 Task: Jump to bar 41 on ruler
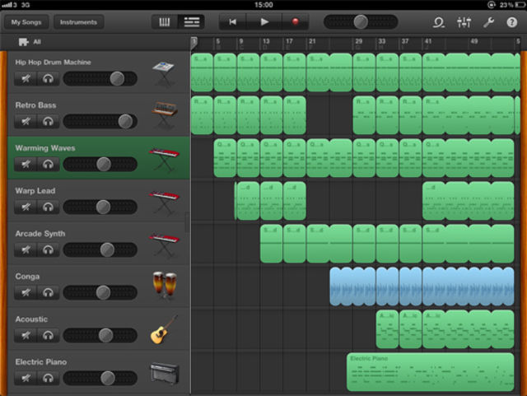(x=428, y=41)
